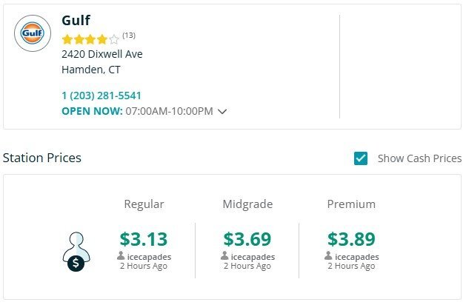Click user icon beside Regular price reporter
The height and width of the screenshot is (305, 466).
click(121, 256)
